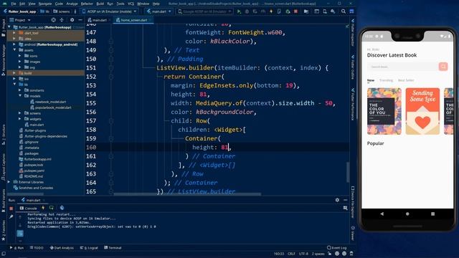Screen dimensions: 459x258
Task: Select README.md in project tree
Action: 31,176
